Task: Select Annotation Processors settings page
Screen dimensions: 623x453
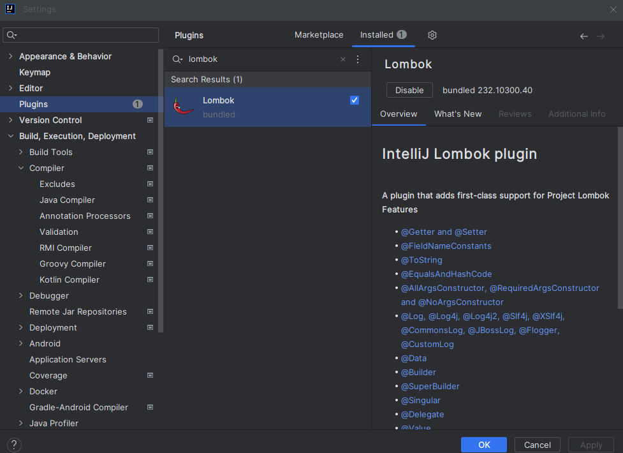Action: click(x=85, y=216)
